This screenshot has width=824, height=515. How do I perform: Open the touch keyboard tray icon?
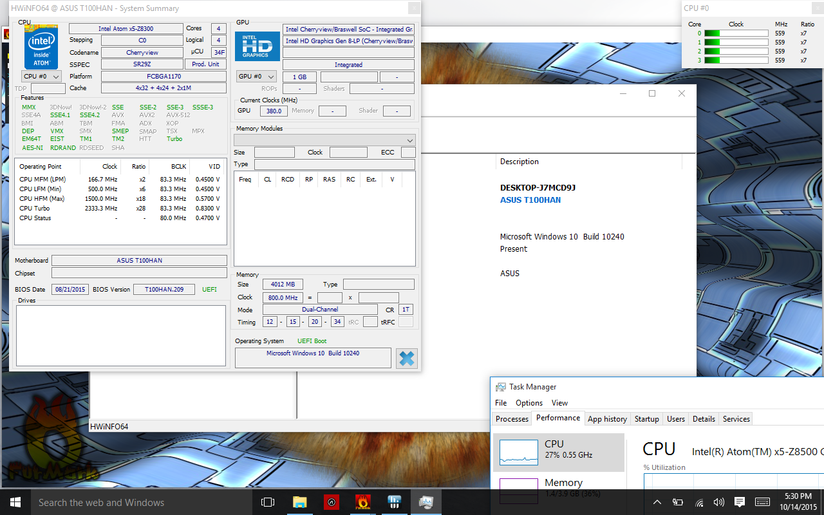(762, 502)
